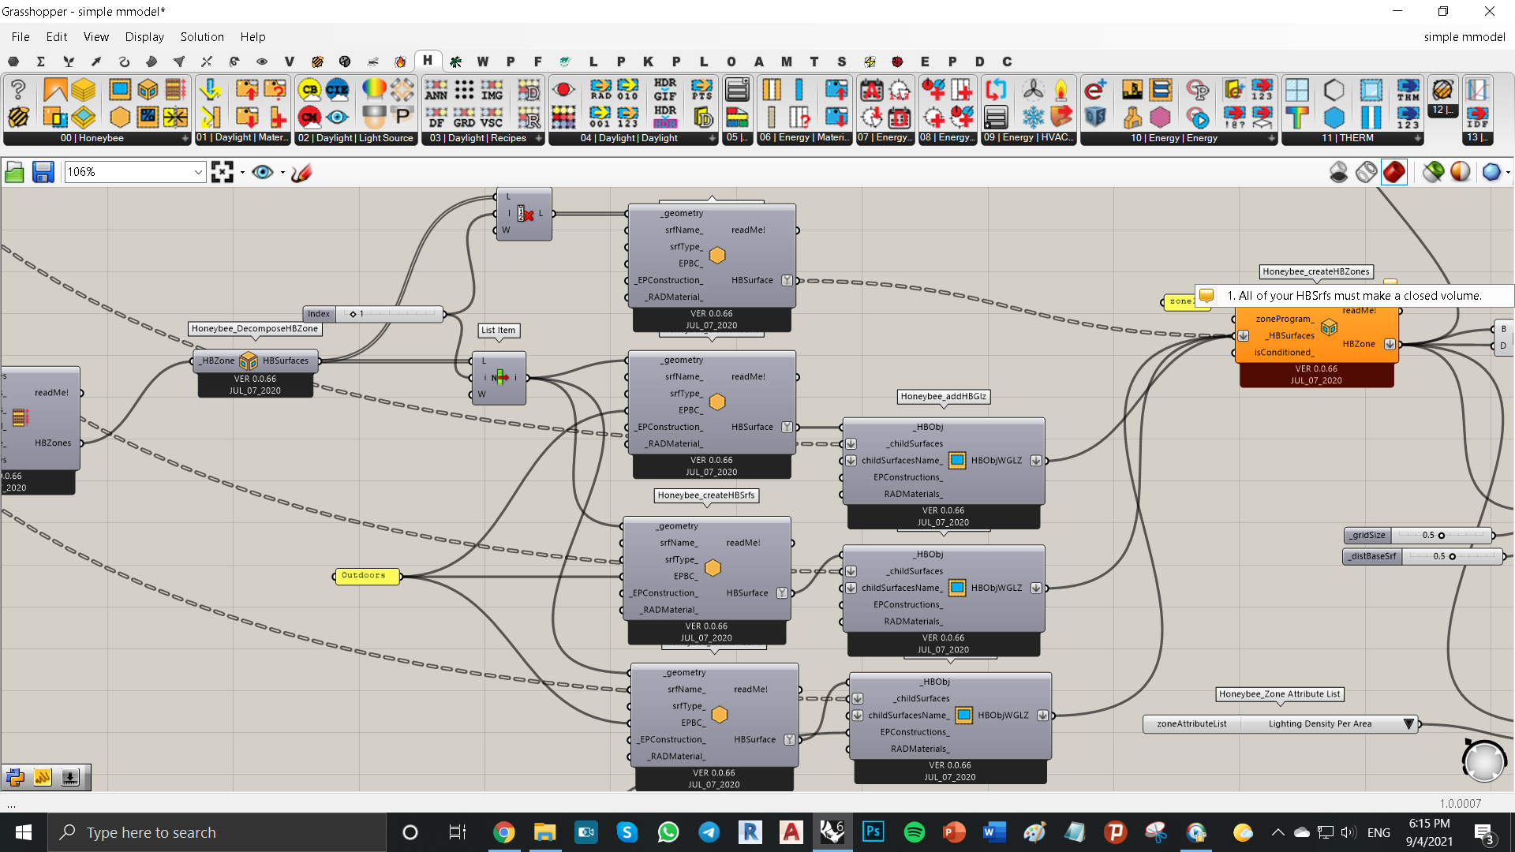This screenshot has height=852, width=1515.
Task: Open Lighting Density Per Area list arrow
Action: (x=1408, y=724)
